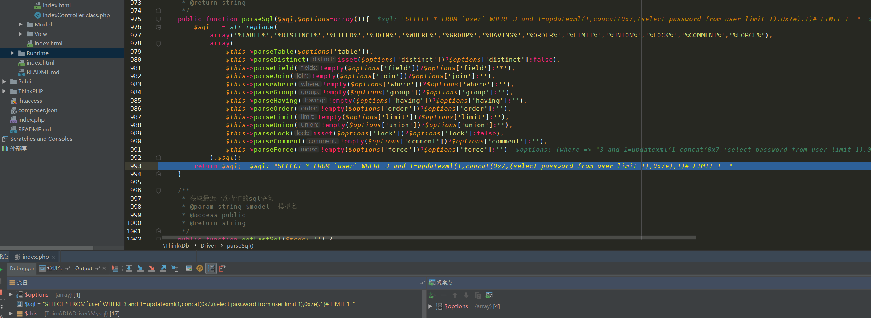Click restore-layout arrow icon in variables header
The image size is (871, 318).
pyautogui.click(x=422, y=282)
